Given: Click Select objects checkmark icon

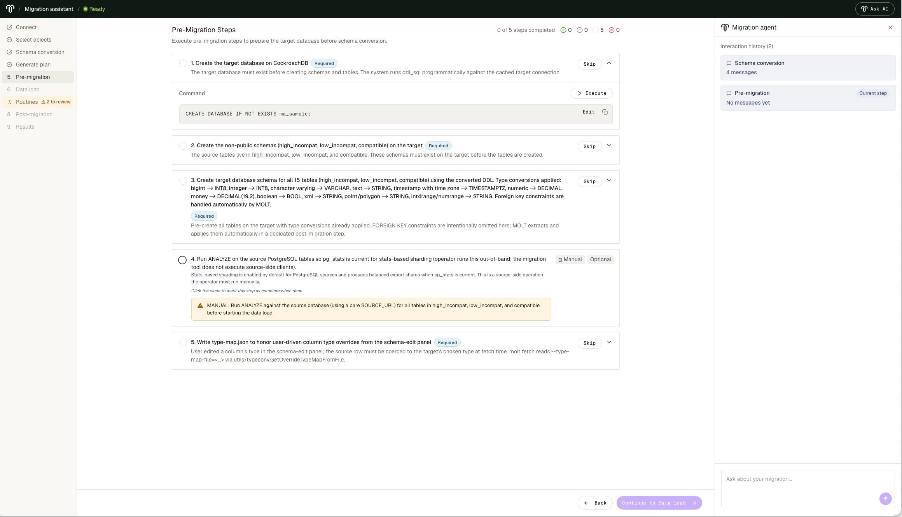Looking at the screenshot, I should tap(9, 40).
